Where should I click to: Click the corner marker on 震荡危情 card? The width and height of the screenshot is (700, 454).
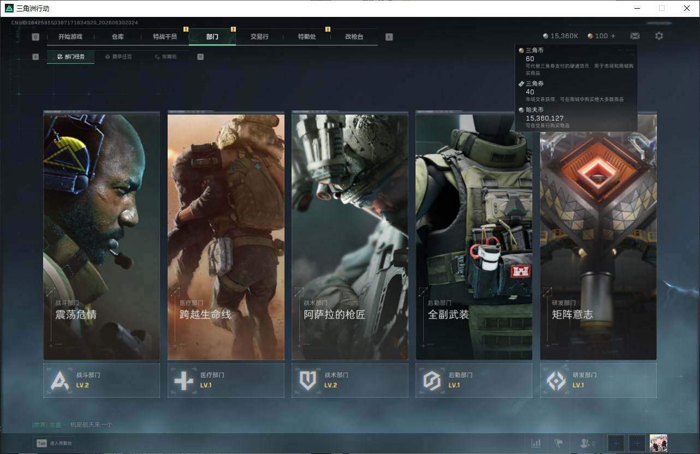click(51, 292)
